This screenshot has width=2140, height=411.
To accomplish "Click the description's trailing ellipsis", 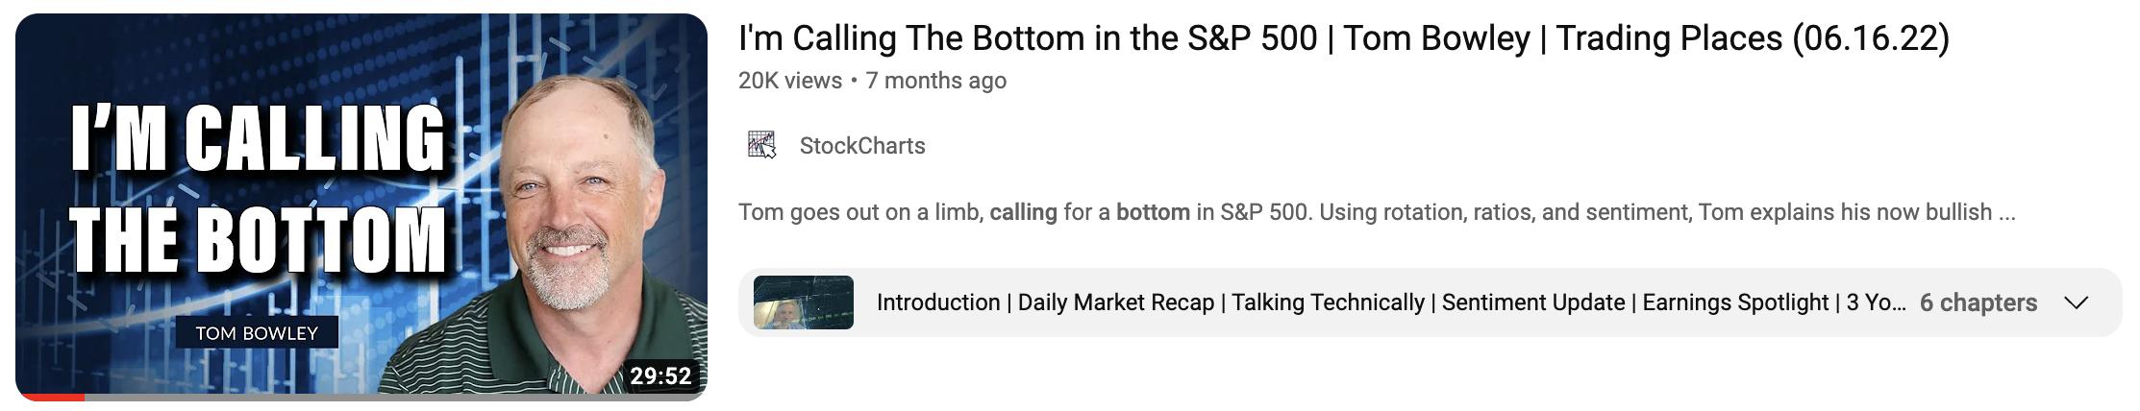I will pos(2006,212).
